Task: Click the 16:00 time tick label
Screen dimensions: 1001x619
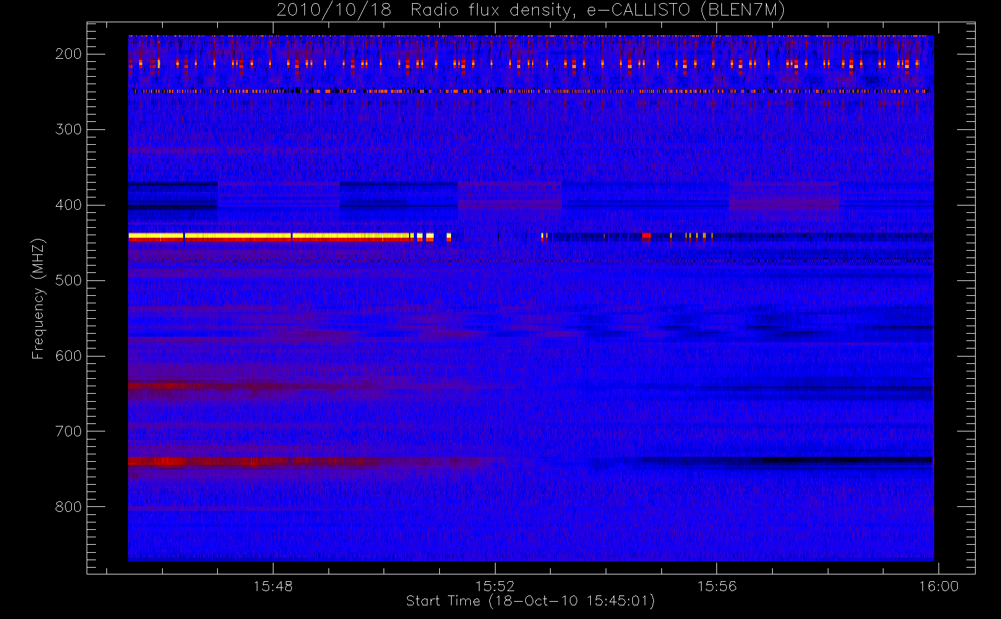Action: coord(939,586)
